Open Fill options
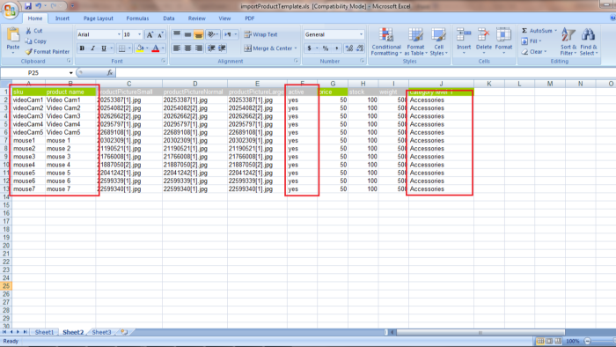Screen dimensions: 616x347 point(532,41)
